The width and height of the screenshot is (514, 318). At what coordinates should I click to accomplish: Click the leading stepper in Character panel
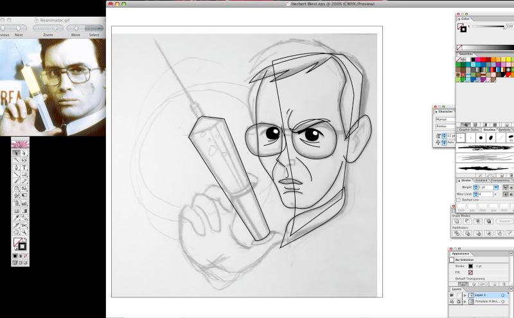[444, 142]
